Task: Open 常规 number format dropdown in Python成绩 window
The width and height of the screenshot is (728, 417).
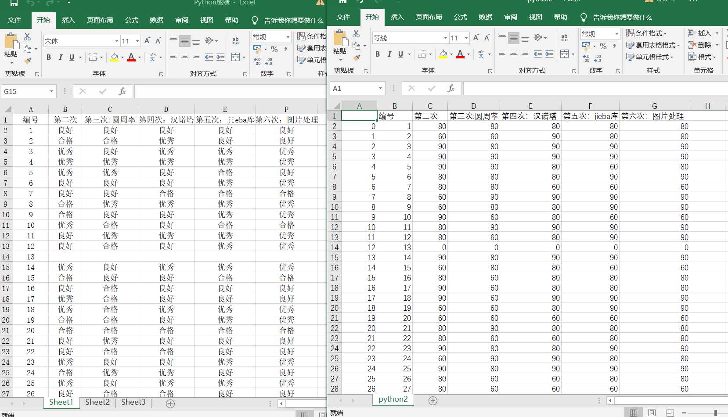Action: pyautogui.click(x=288, y=37)
